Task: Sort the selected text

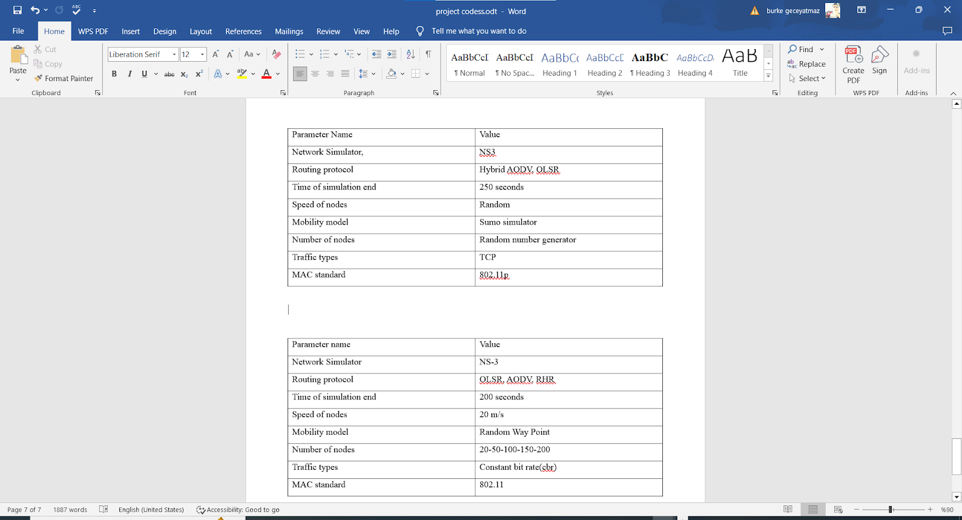Action: point(410,54)
